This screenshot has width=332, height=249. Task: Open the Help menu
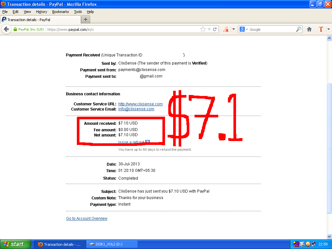tap(90, 12)
